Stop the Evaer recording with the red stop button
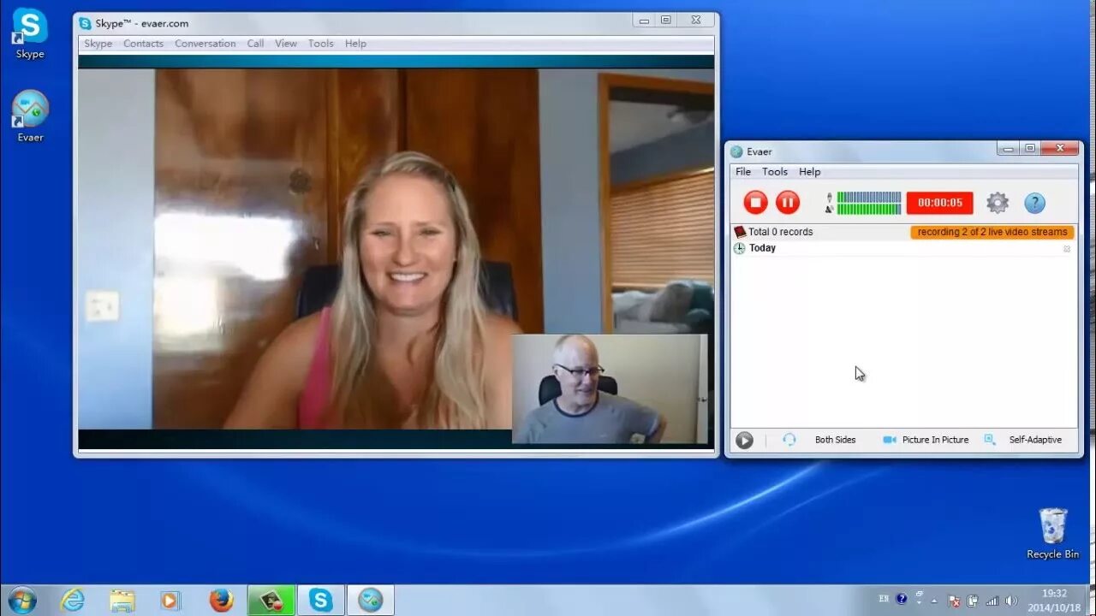Screen dimensions: 1096x616 click(755, 203)
